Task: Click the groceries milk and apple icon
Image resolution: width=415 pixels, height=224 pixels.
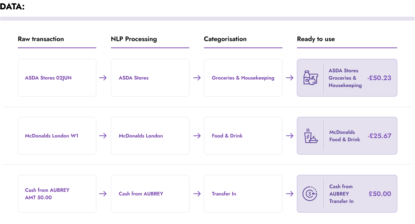Action: tap(311, 78)
